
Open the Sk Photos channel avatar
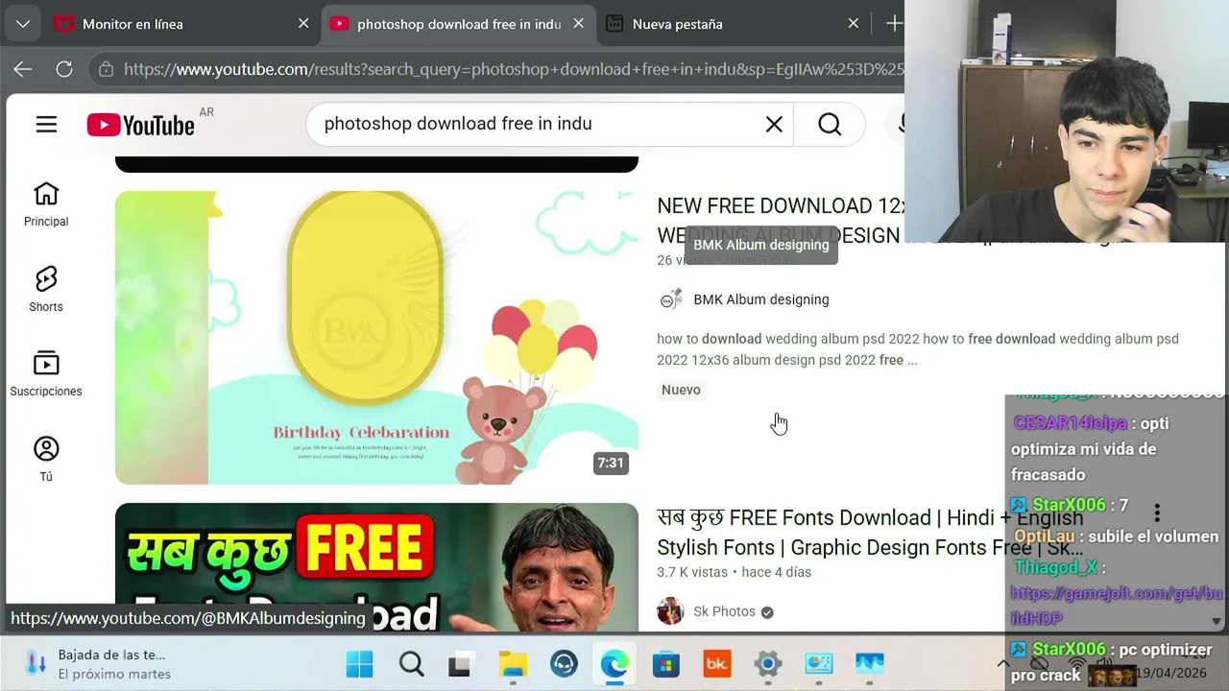[x=670, y=610]
